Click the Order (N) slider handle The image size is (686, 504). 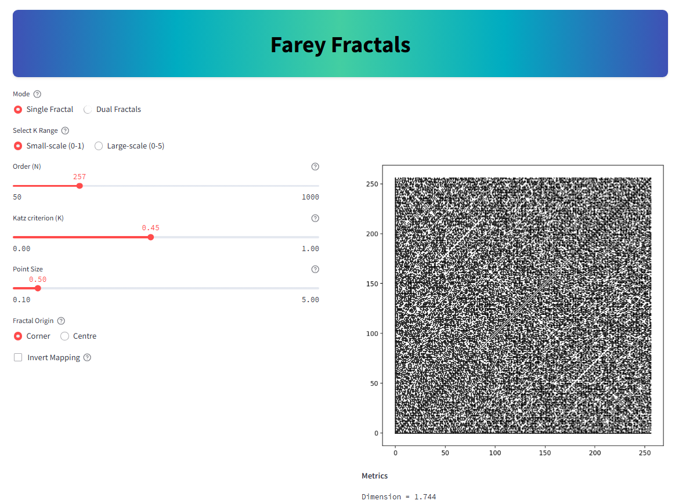pos(80,186)
